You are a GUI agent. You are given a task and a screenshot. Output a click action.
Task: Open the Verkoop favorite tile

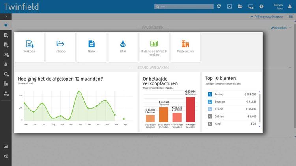coord(29,47)
